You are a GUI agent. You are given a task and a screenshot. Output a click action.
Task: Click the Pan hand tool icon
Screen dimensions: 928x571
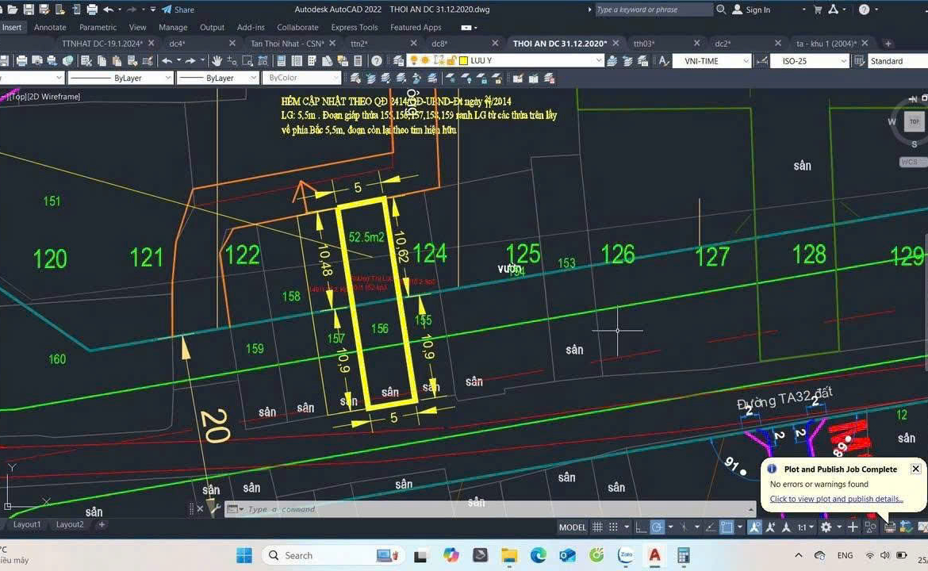coord(217,61)
